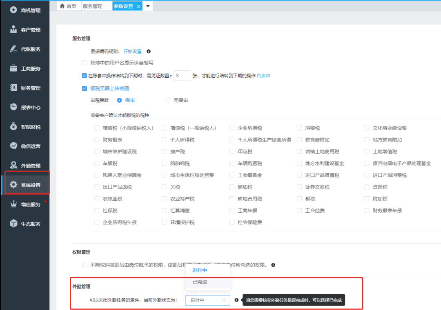The height and width of the screenshot is (310, 441).
Task: Check 车船税 checkbox
Action: (97, 163)
